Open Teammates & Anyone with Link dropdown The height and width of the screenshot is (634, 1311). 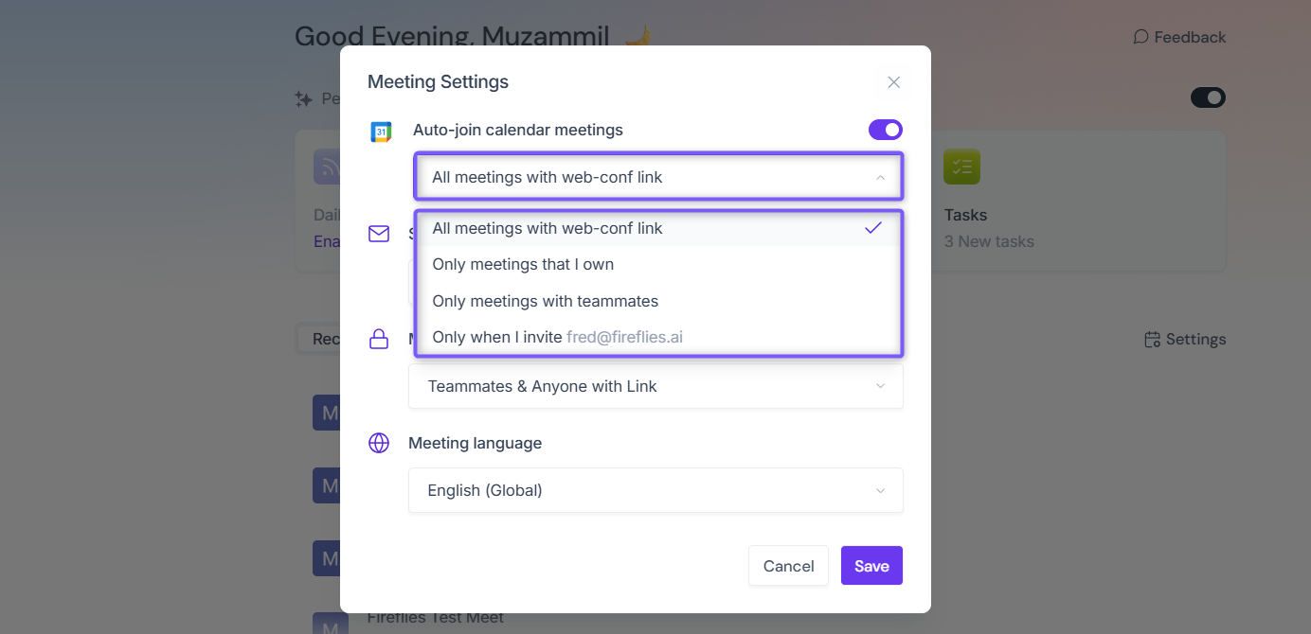(x=655, y=386)
